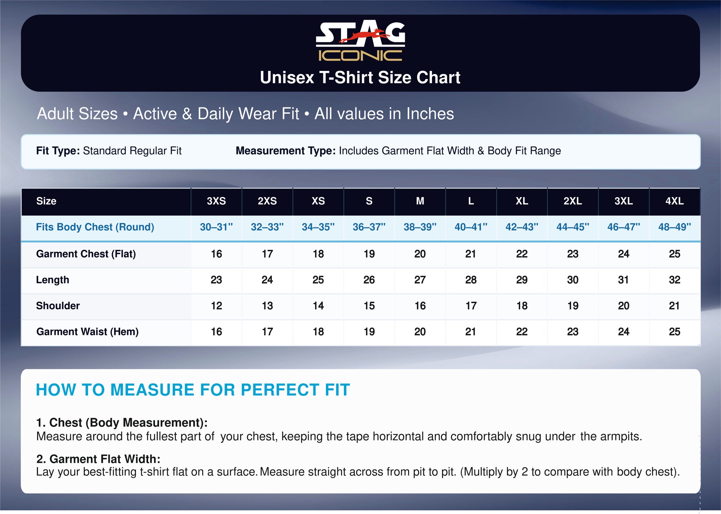This screenshot has width=721, height=514.
Task: Click the How To Measure For Perfect Fit heading
Action: click(193, 390)
